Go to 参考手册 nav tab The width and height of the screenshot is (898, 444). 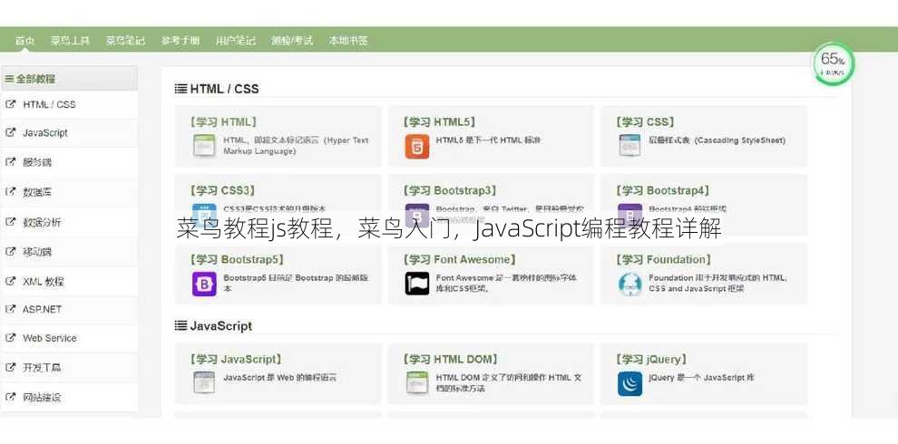pos(181,41)
